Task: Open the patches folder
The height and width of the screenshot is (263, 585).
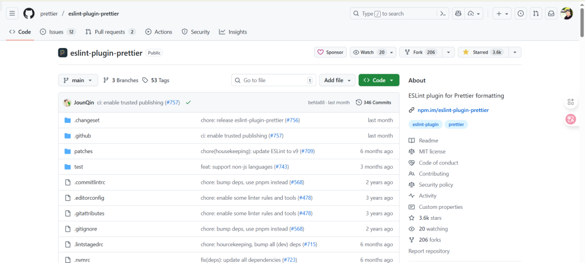Action: [x=83, y=151]
